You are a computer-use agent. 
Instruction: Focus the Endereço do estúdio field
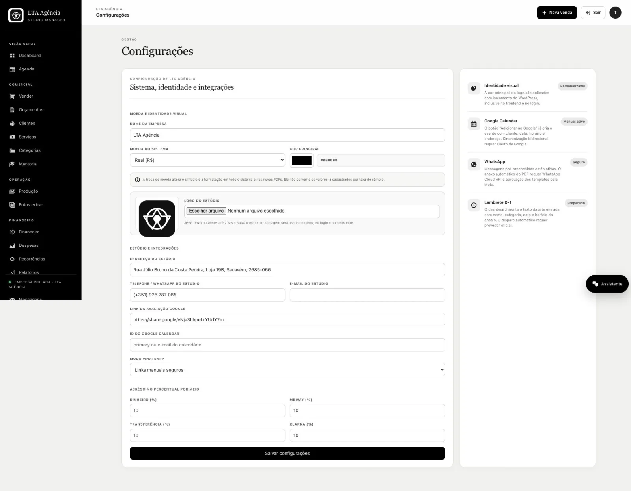click(287, 270)
